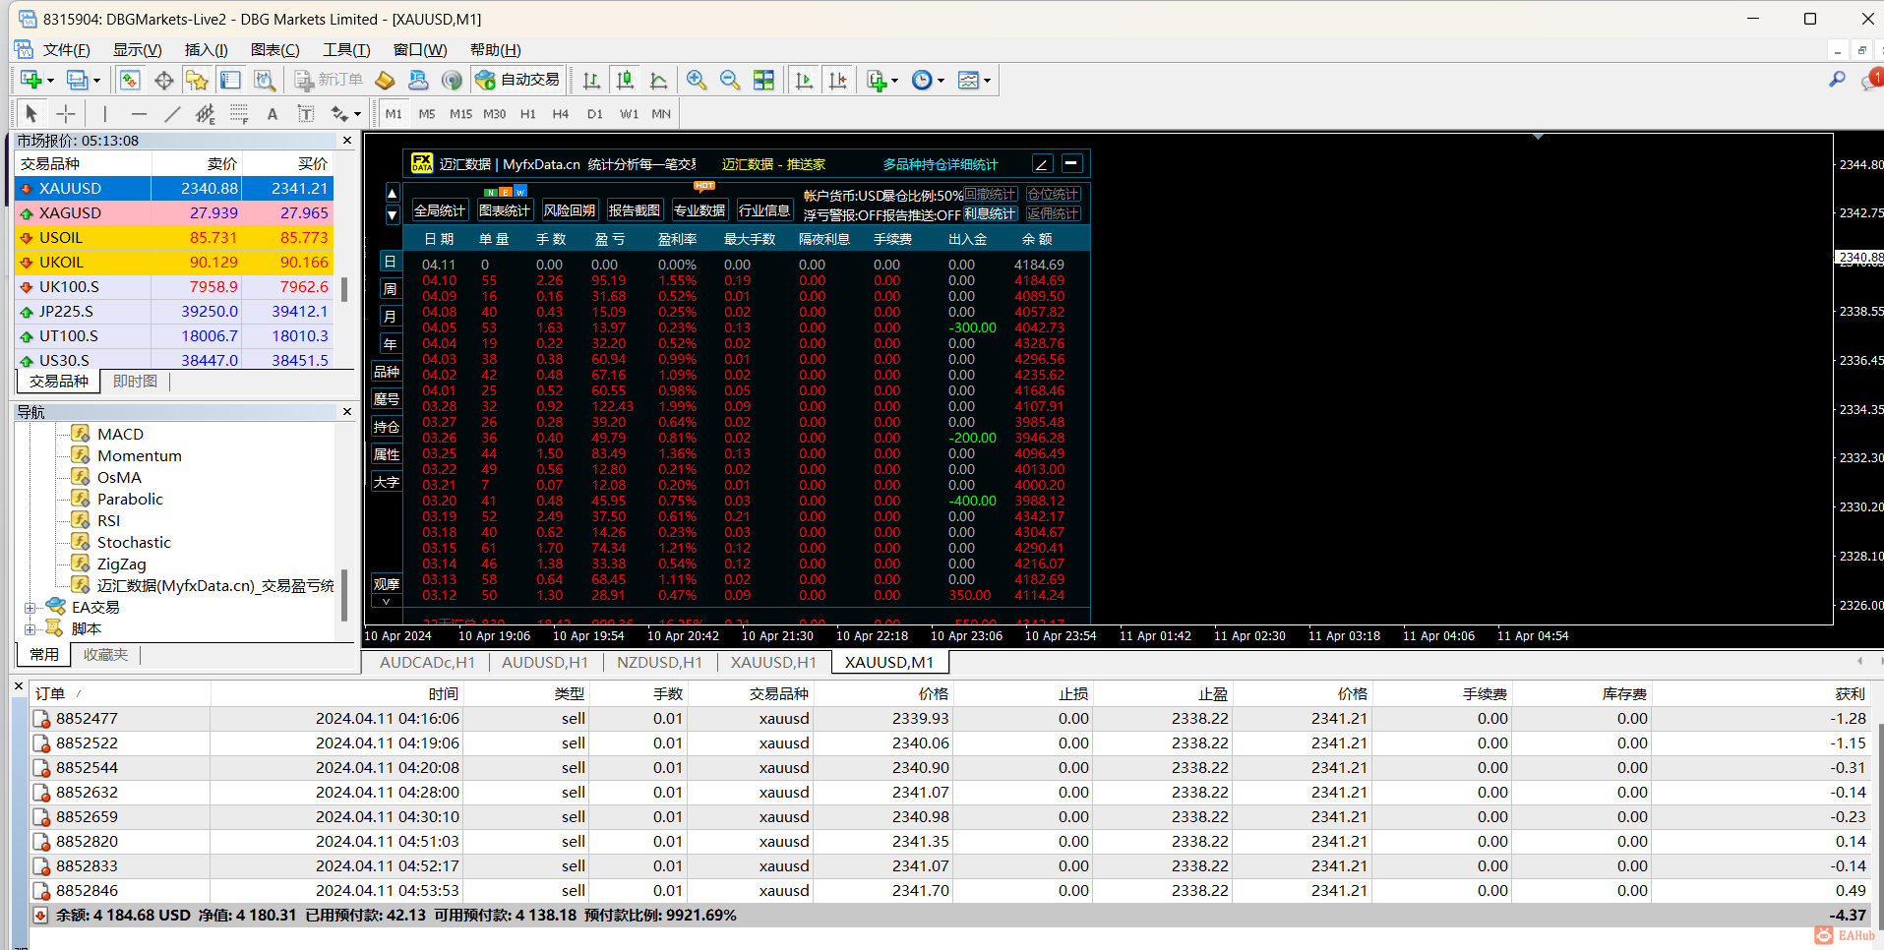
Task: Select the H4 timeframe
Action: (x=561, y=114)
